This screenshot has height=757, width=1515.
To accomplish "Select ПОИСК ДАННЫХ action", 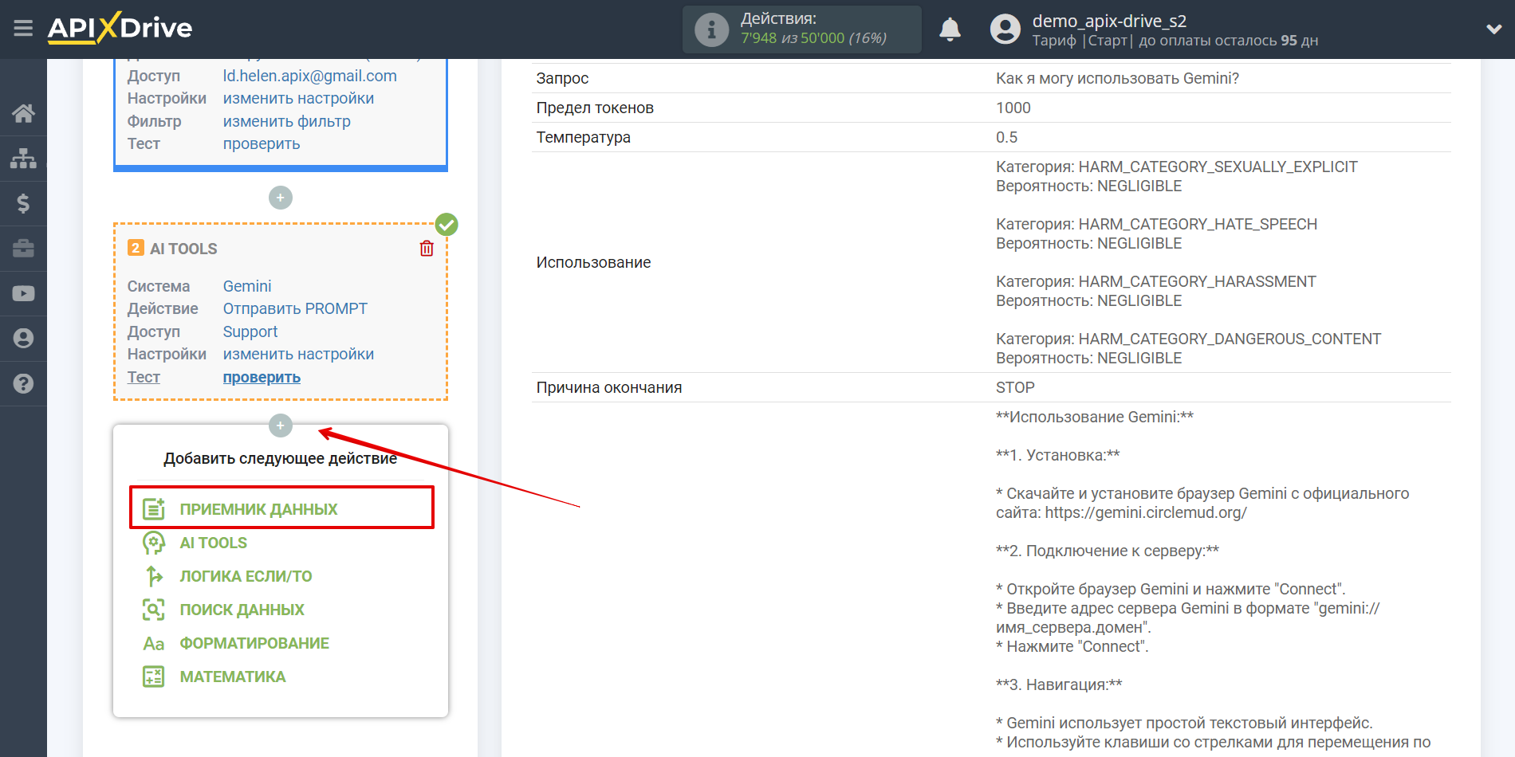I will [242, 610].
